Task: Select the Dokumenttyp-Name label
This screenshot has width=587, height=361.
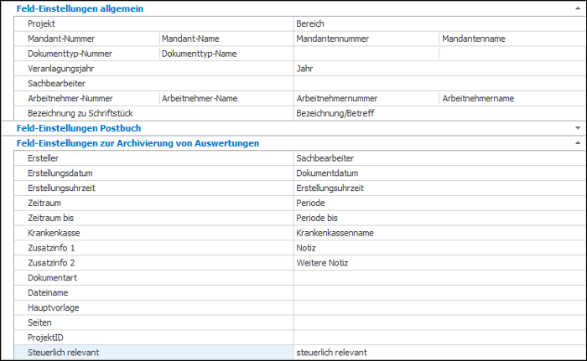Action: pos(199,54)
